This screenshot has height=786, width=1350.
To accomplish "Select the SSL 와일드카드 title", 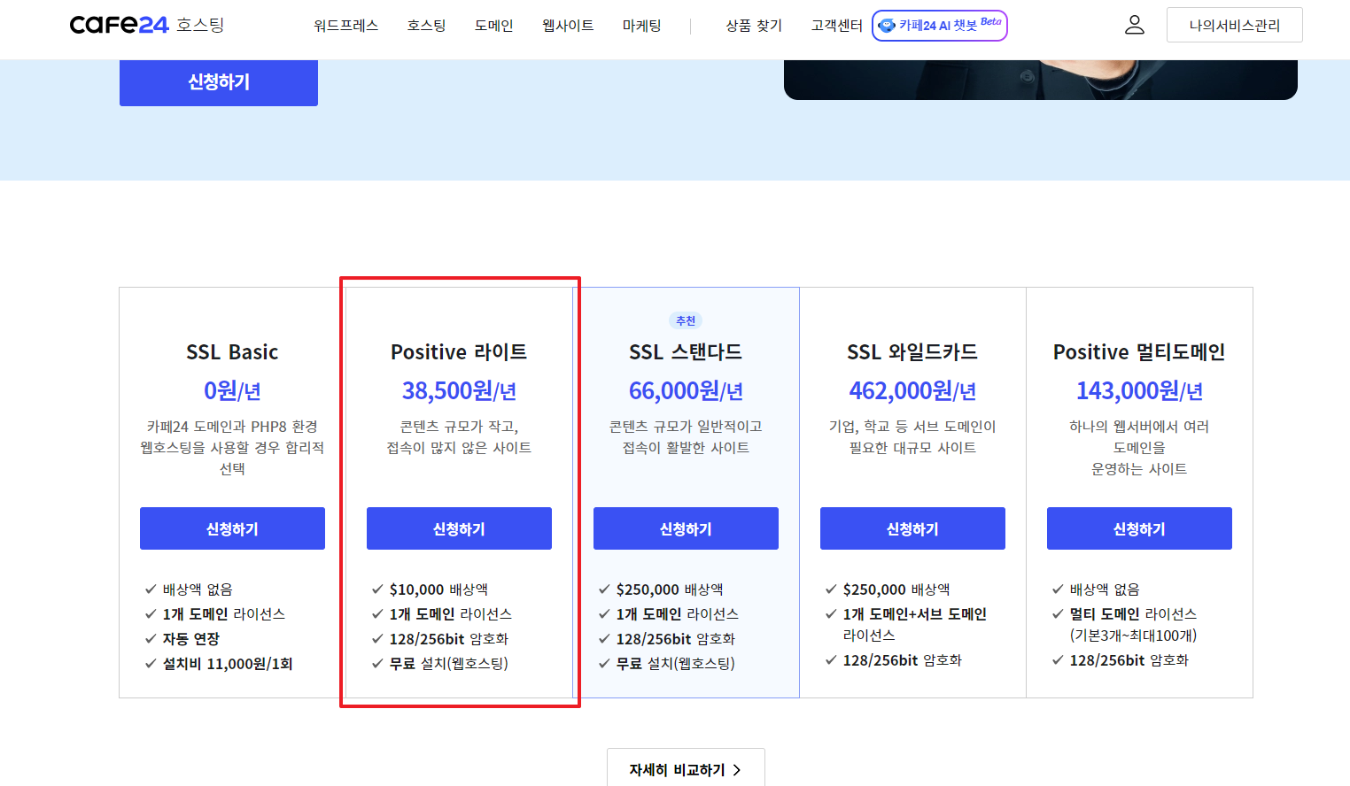I will click(912, 352).
